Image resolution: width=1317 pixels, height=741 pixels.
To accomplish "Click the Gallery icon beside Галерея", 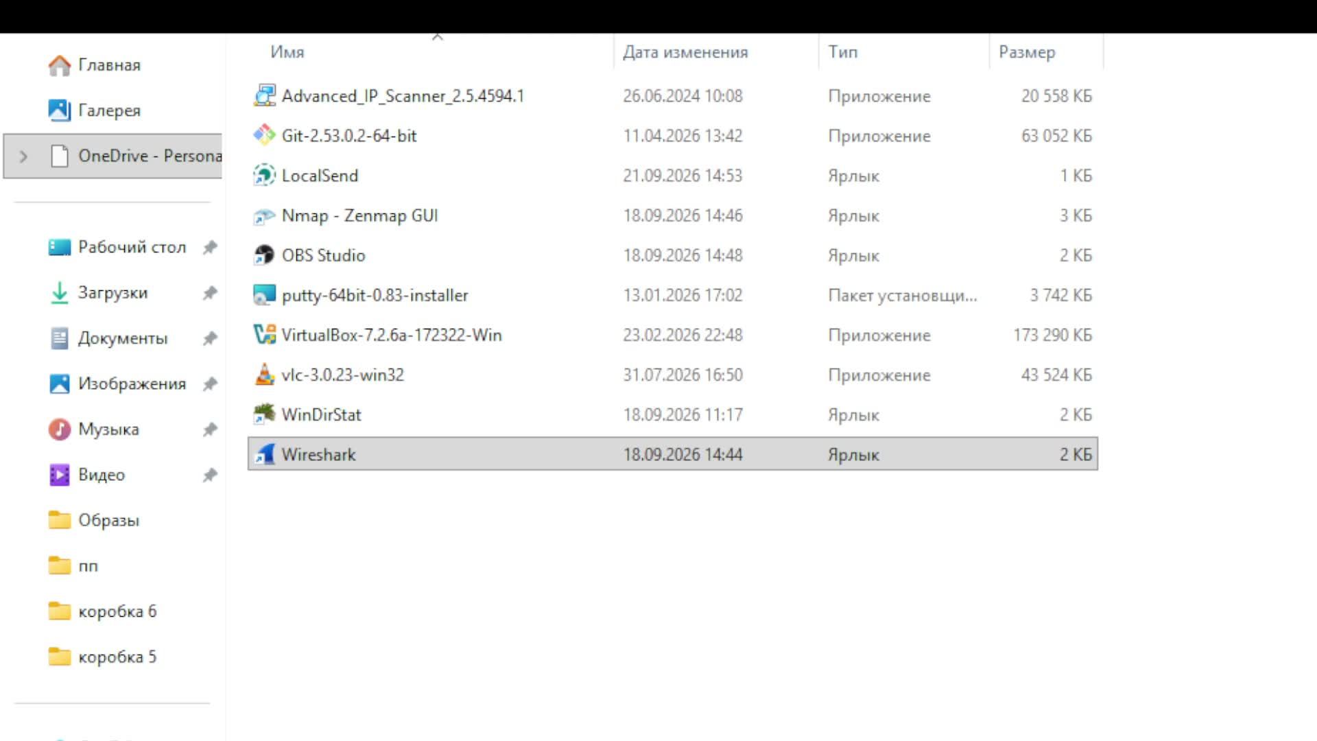I will (60, 110).
